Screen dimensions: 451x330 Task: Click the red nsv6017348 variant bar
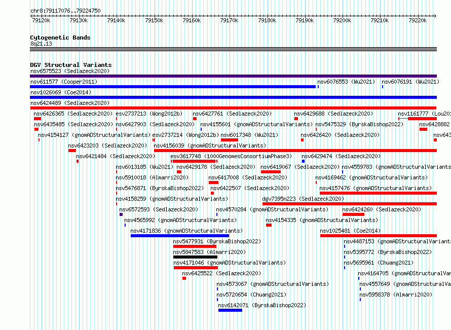(230, 140)
